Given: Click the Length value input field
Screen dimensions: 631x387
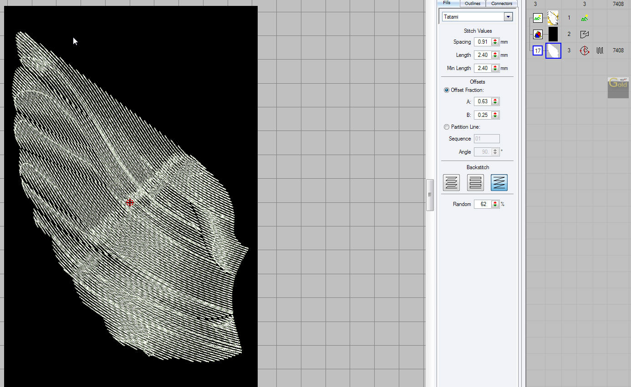Looking at the screenshot, I should click(x=482, y=55).
